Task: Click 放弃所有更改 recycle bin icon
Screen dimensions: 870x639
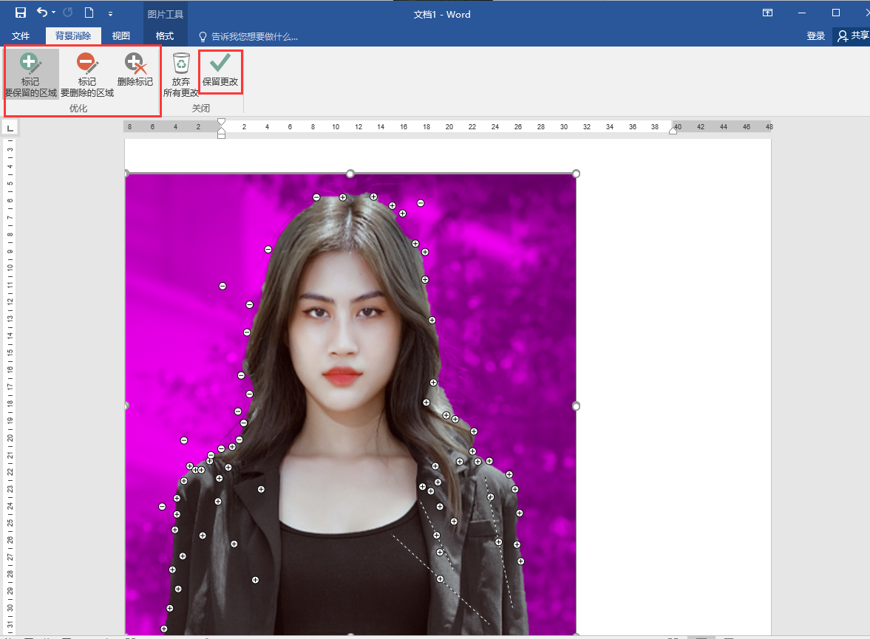Action: 181,75
